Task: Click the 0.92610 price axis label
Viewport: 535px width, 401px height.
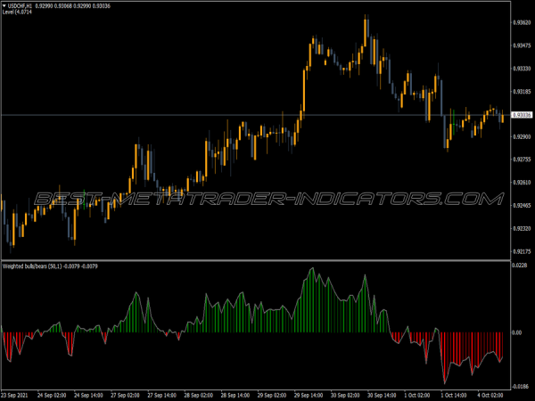Action: (522, 183)
